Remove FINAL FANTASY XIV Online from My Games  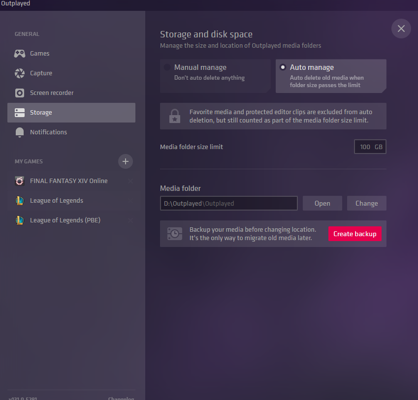coord(130,181)
